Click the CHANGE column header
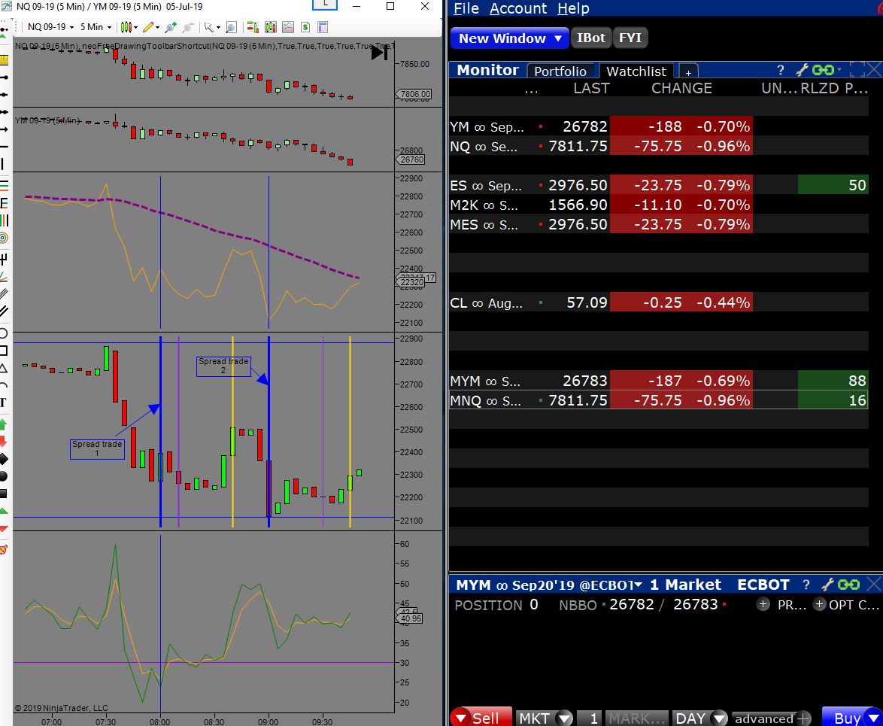 [681, 89]
